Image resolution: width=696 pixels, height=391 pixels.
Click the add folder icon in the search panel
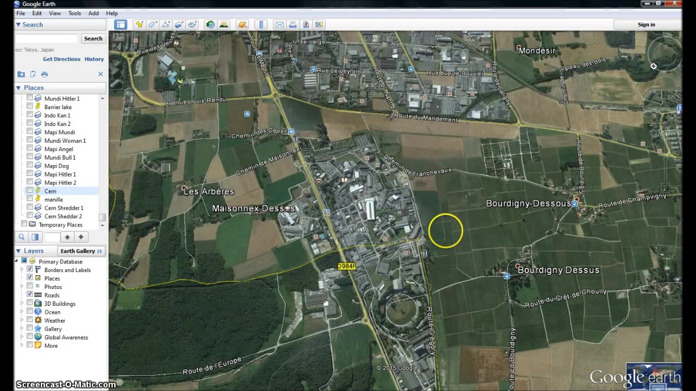click(x=21, y=74)
